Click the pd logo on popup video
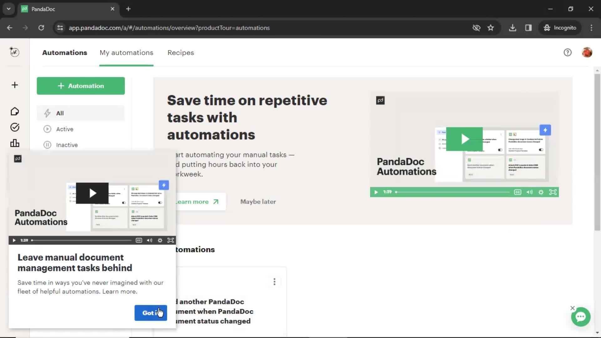 point(18,159)
